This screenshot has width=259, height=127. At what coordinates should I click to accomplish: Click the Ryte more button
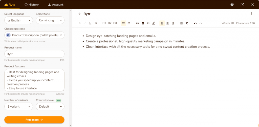34,120
